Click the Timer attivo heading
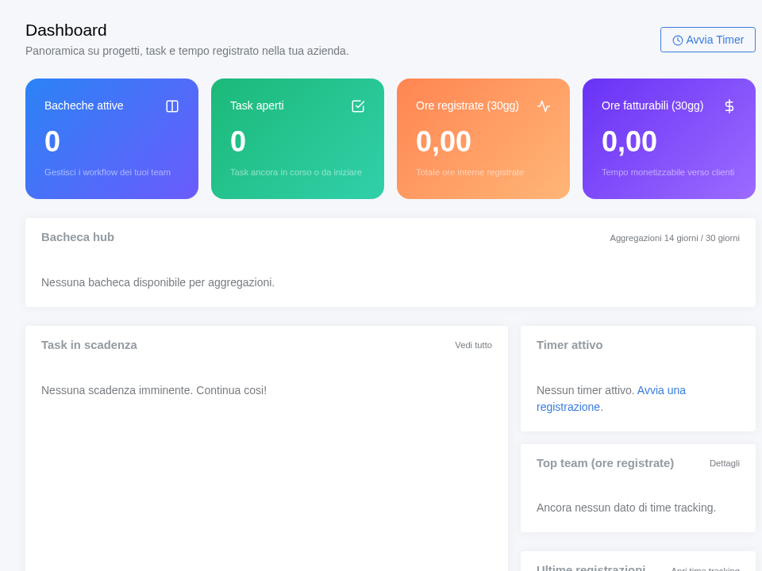 (570, 345)
